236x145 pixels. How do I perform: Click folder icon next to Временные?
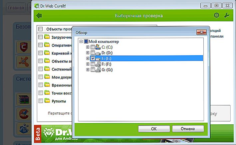[47, 85]
